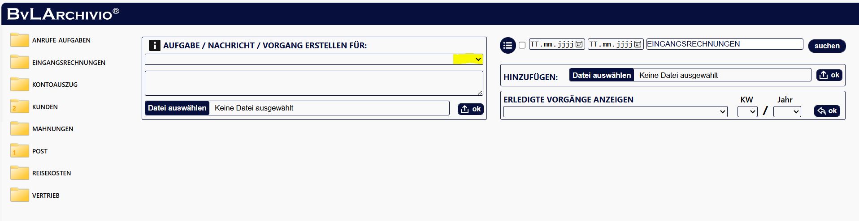Click the upload ok button in HINZUFÜGEN row

coord(829,75)
